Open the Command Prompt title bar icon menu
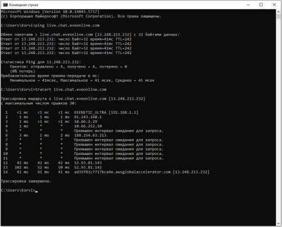 pyautogui.click(x=5, y=5)
